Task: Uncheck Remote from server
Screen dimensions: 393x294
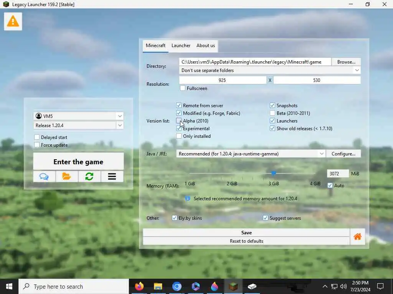Action: click(x=179, y=106)
